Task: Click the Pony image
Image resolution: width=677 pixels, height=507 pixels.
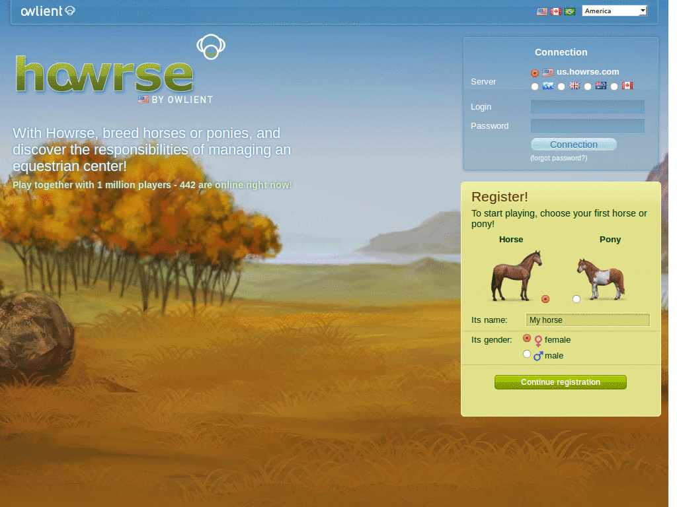Action: (602, 279)
